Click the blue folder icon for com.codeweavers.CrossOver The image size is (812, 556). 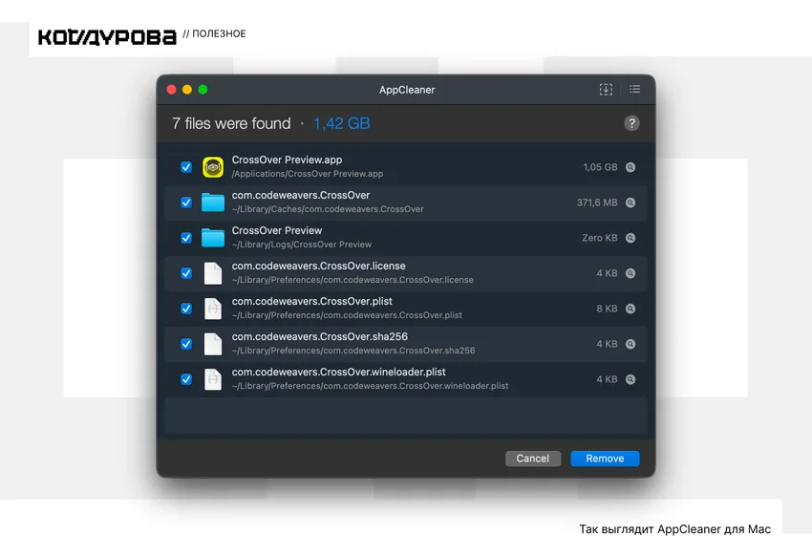(x=213, y=203)
